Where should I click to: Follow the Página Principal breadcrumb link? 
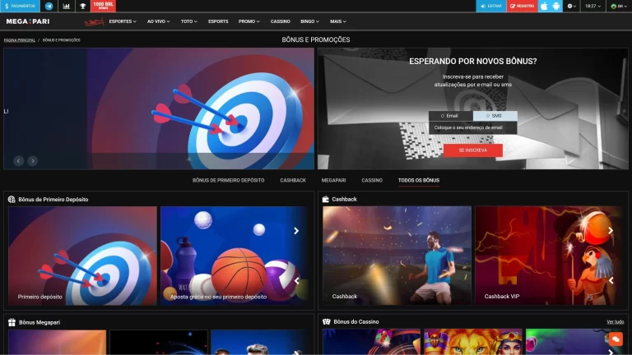(20, 40)
